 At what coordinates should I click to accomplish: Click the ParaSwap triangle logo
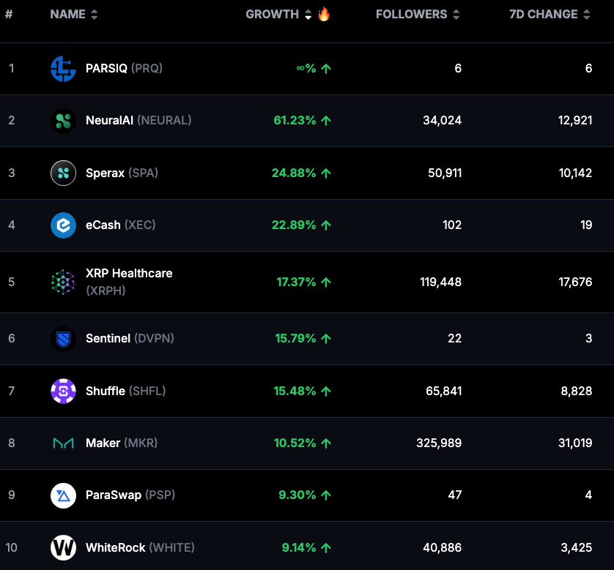click(63, 495)
